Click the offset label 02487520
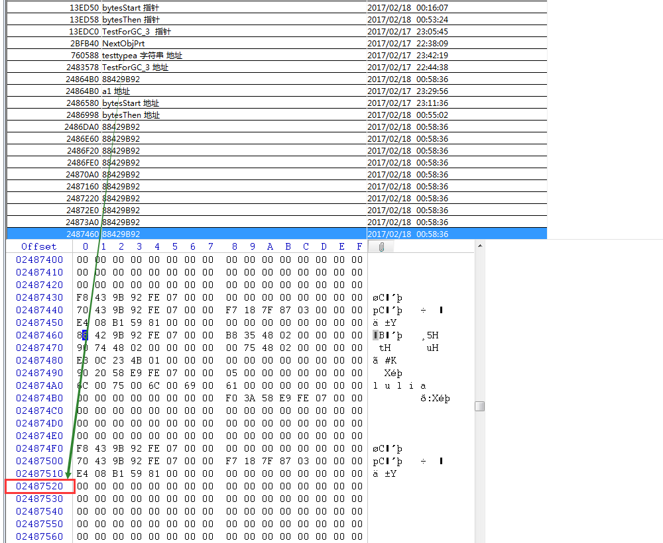Viewport: 663px width, 543px height. tap(39, 486)
